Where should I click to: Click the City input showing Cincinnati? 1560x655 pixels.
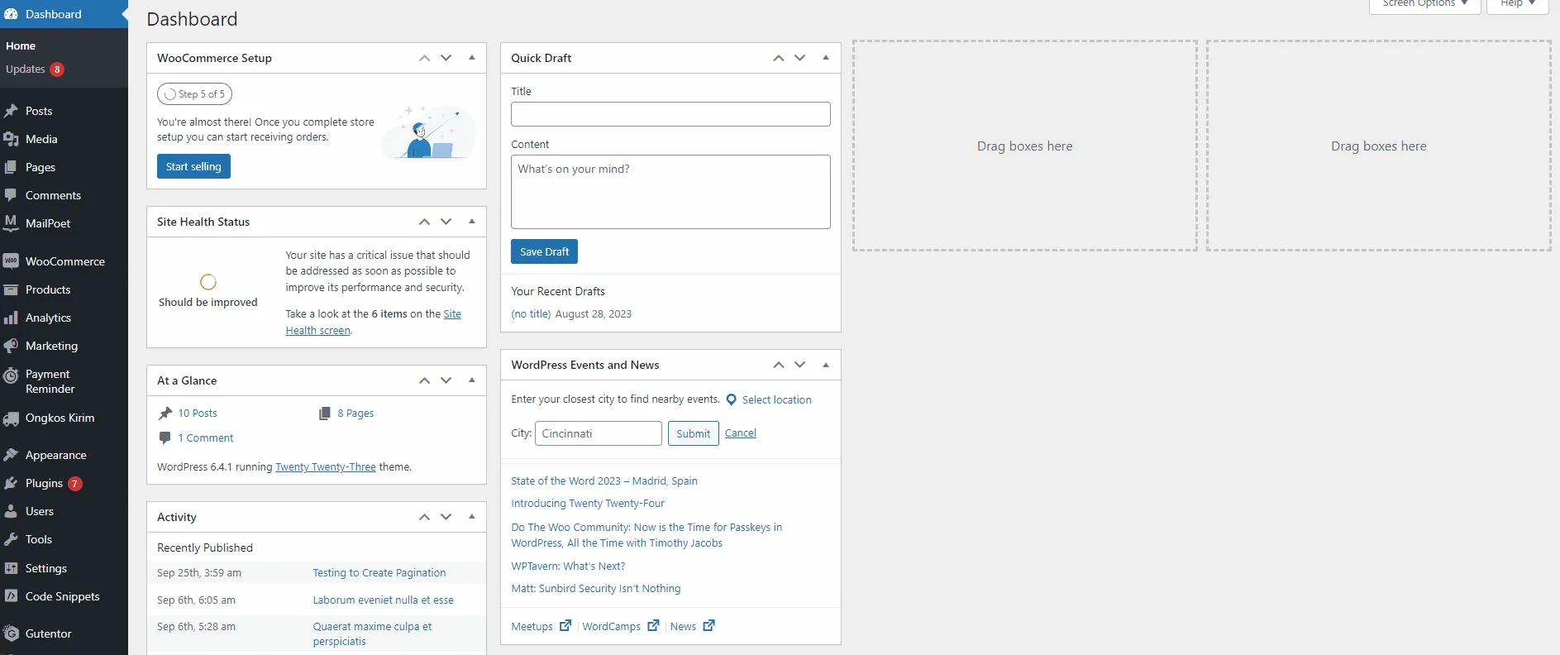[599, 433]
